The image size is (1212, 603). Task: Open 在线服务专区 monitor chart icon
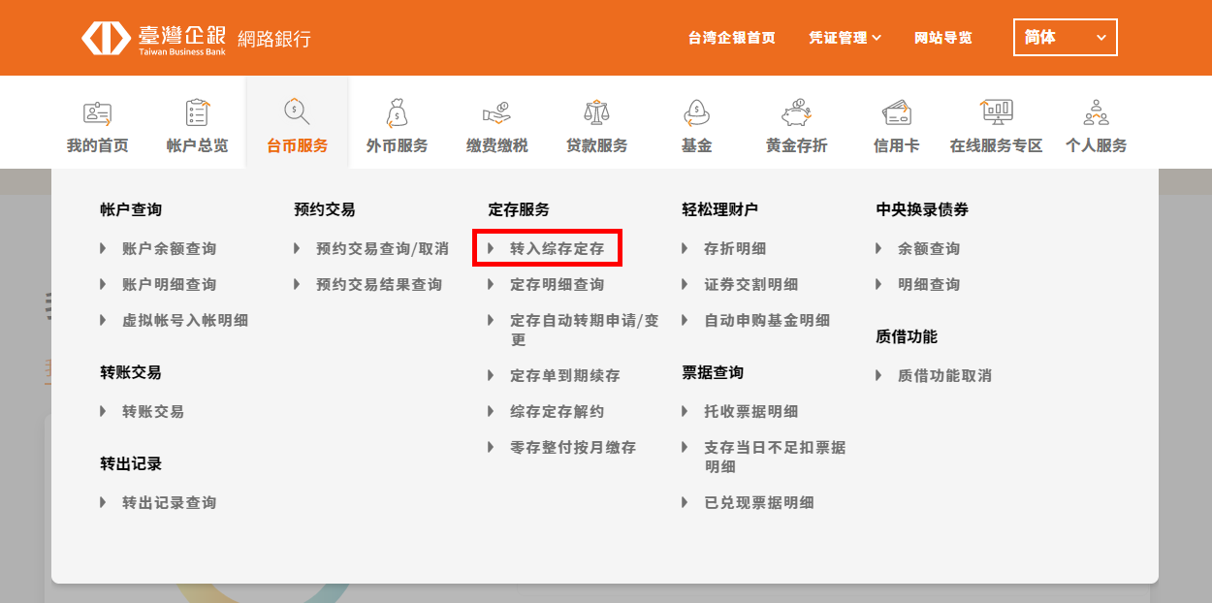[x=996, y=113]
